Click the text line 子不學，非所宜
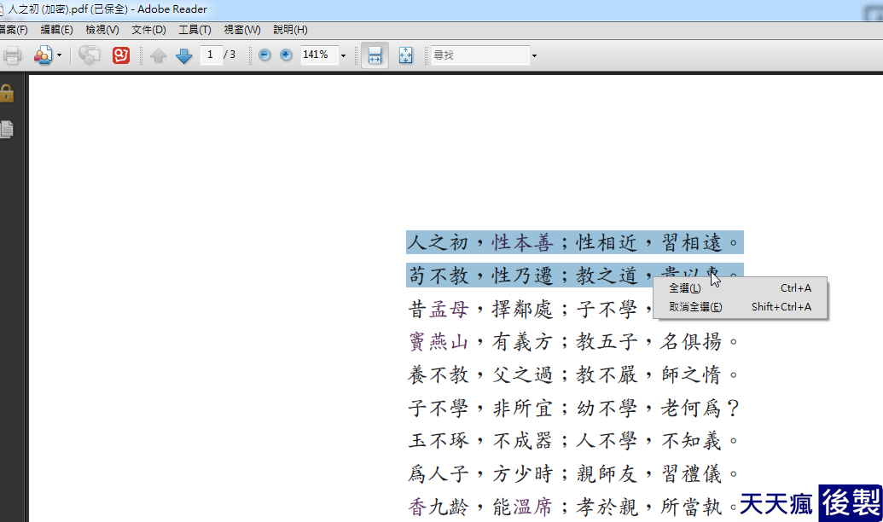 click(573, 408)
